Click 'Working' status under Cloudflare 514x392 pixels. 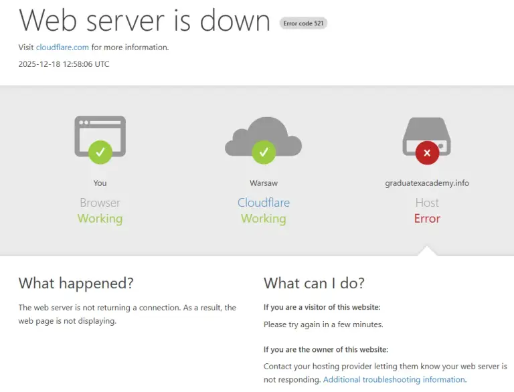pyautogui.click(x=264, y=219)
